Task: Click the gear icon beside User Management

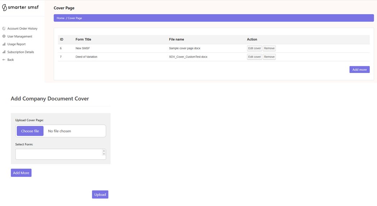Action: (4, 36)
